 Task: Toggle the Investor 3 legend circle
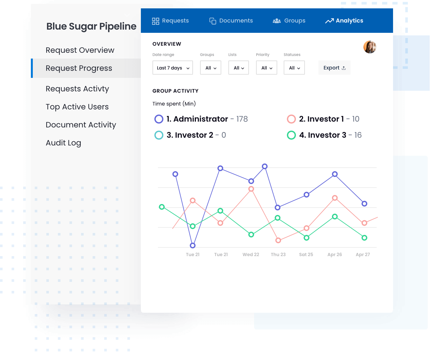point(291,135)
